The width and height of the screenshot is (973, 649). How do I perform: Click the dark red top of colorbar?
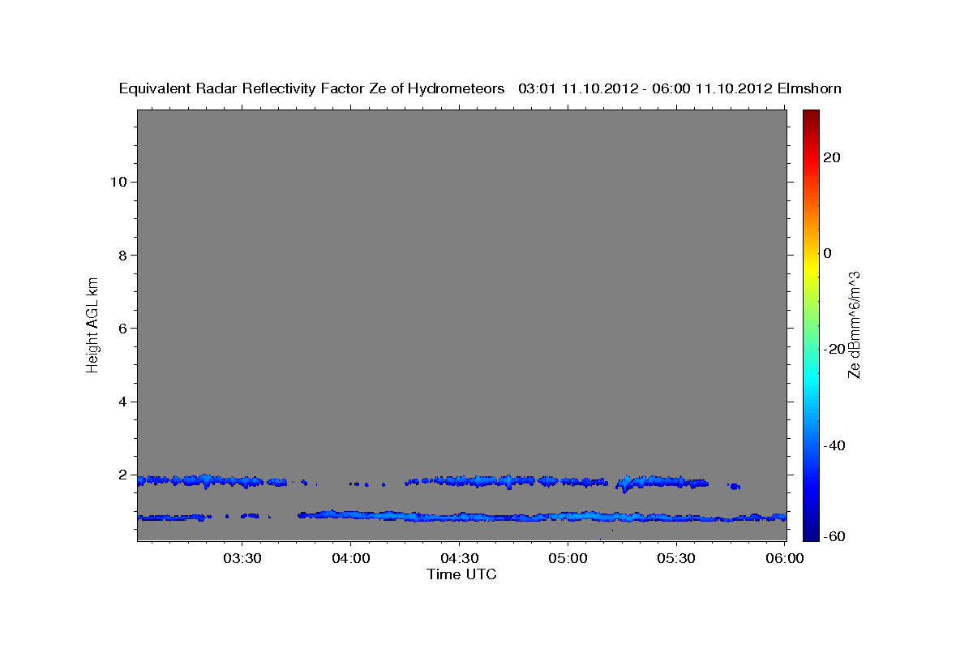point(812,118)
